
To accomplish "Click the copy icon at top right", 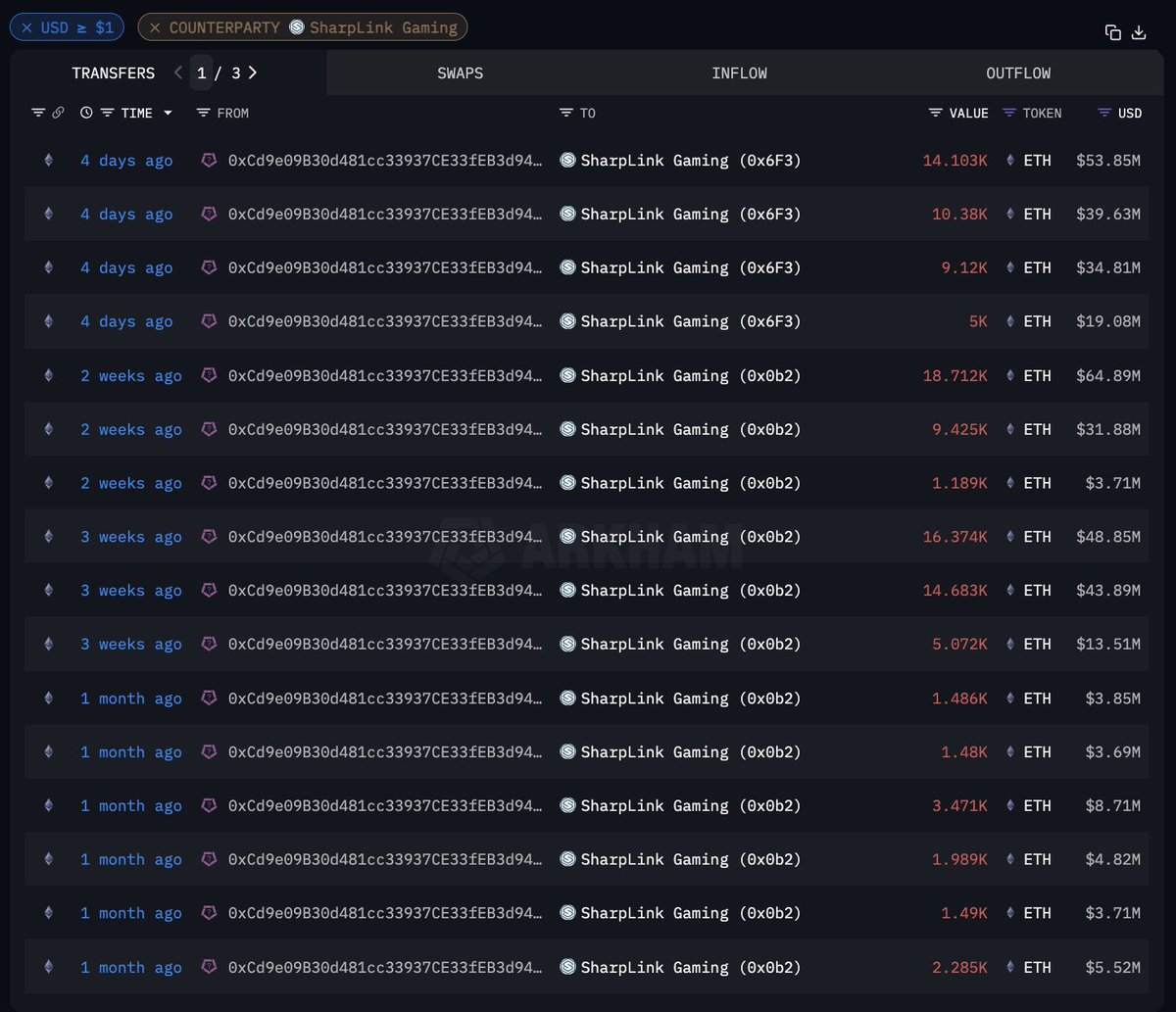I will (x=1113, y=32).
